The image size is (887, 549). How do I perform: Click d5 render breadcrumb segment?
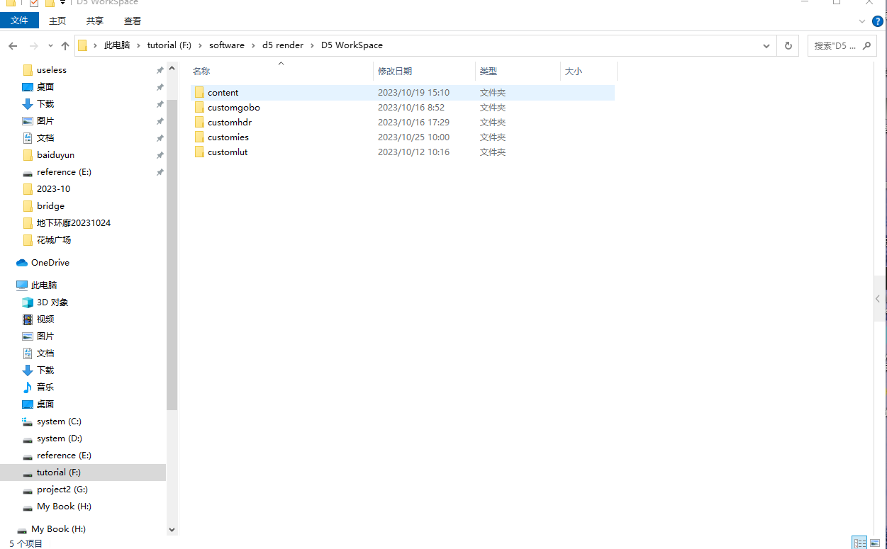point(283,45)
